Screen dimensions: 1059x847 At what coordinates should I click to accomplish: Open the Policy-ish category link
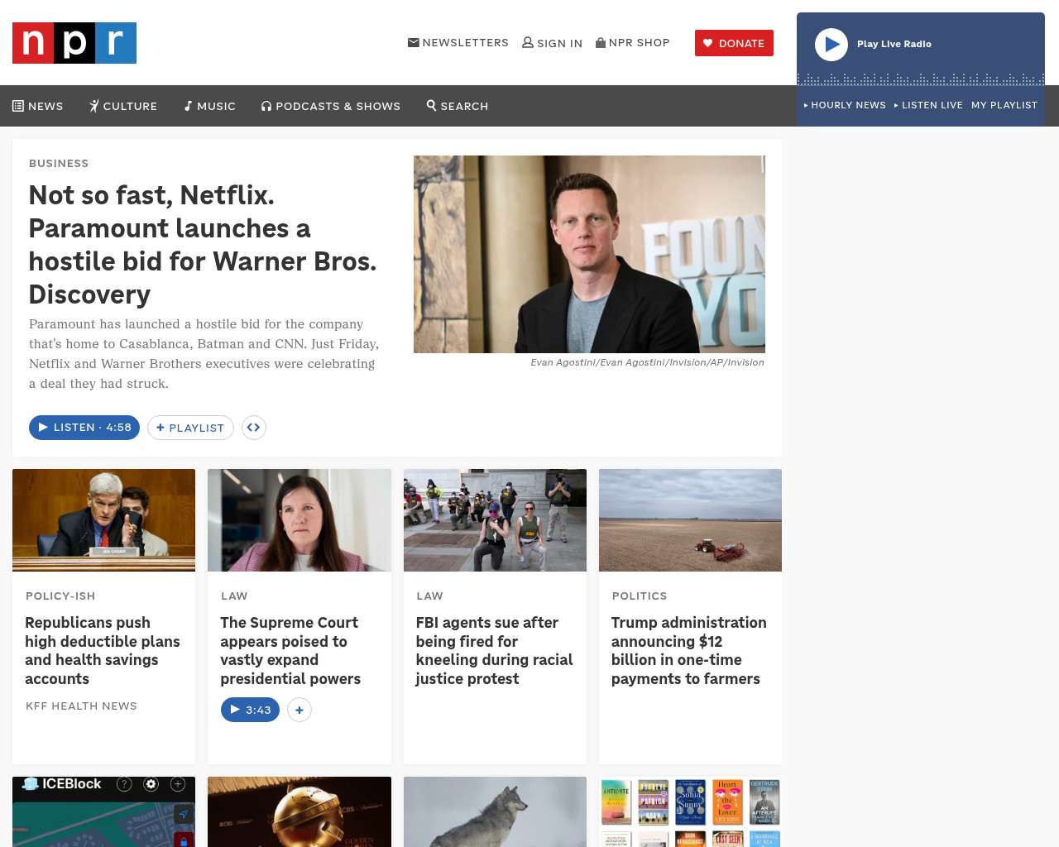(60, 596)
